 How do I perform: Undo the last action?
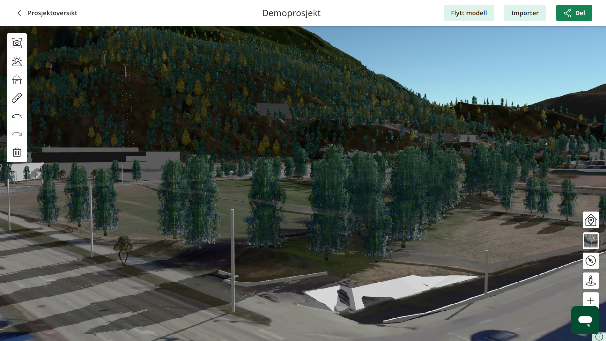point(17,116)
